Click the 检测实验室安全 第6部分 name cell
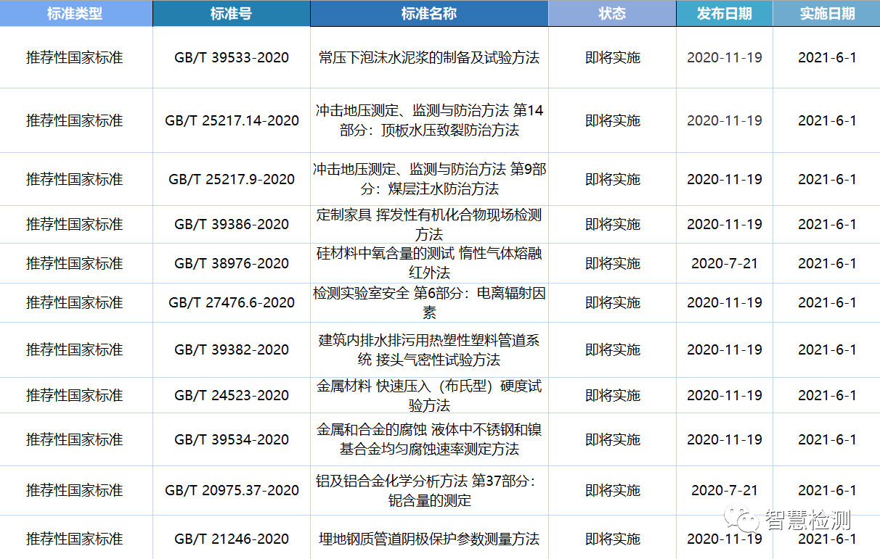Viewport: 880px width, 559px height. point(429,302)
